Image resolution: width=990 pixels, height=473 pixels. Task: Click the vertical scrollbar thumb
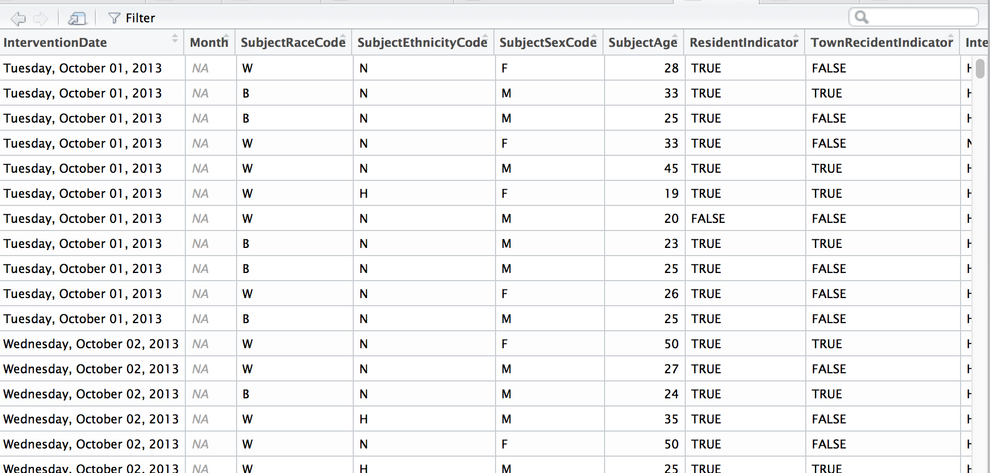(980, 69)
